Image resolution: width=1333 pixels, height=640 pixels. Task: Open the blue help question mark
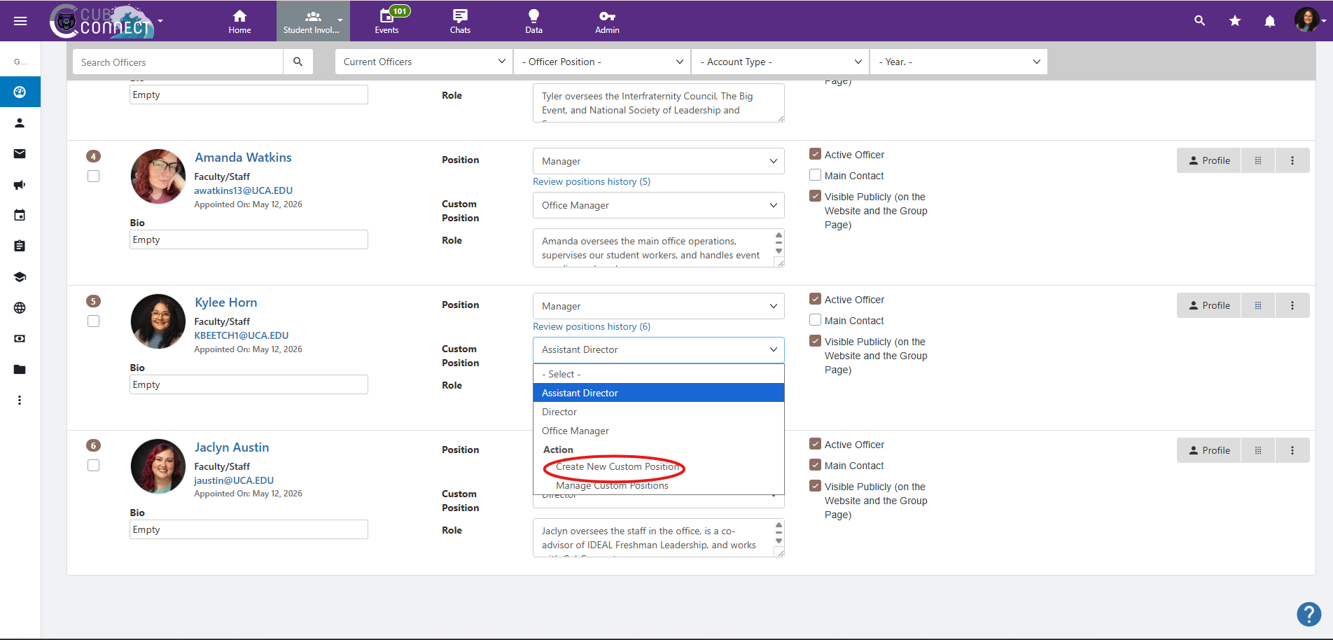(x=1308, y=614)
